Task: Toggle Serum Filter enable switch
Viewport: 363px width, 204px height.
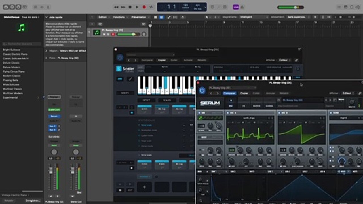Action: pos(331,113)
